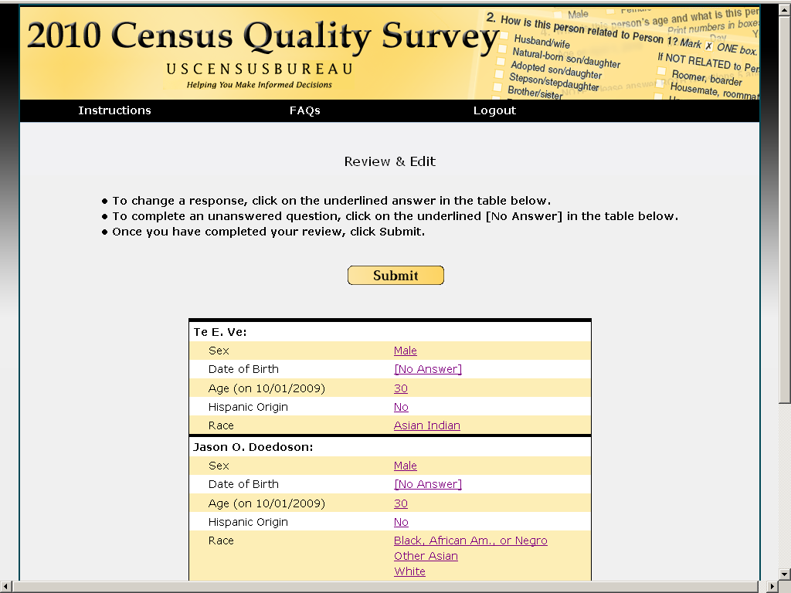Click 'Helping You Make Informed Decisions' tagline
Screen dimensions: 791x593
pyautogui.click(x=260, y=85)
